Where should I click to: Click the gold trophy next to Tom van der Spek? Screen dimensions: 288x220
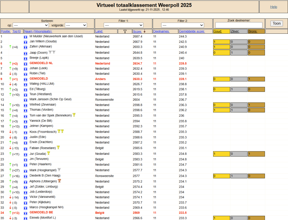[x=74, y=115]
